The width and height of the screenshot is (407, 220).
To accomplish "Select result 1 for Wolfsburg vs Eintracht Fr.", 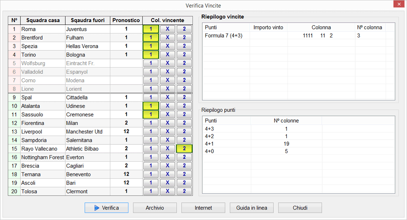I will click(x=150, y=63).
